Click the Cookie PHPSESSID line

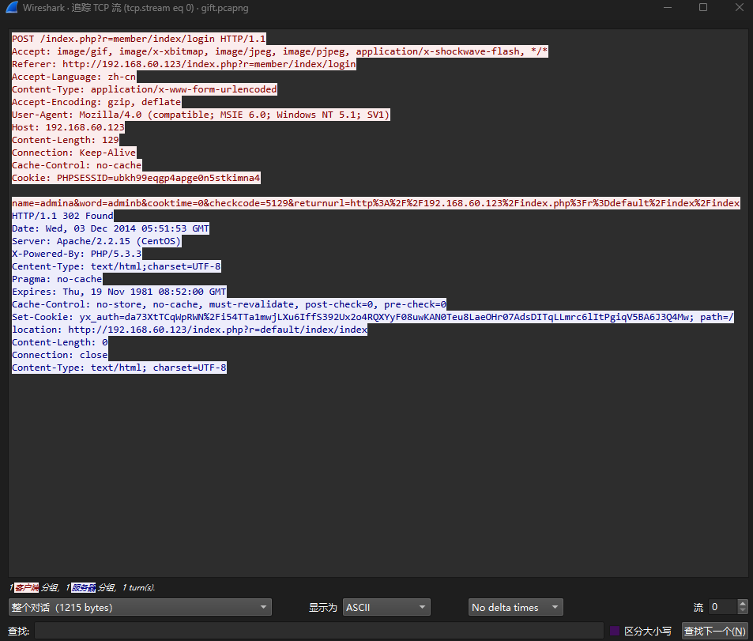pyautogui.click(x=136, y=178)
